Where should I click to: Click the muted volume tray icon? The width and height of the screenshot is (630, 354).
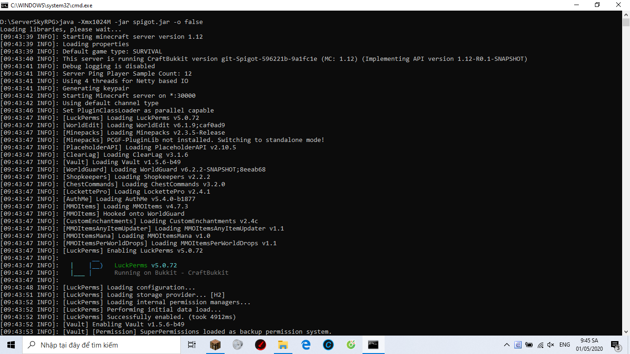(550, 345)
